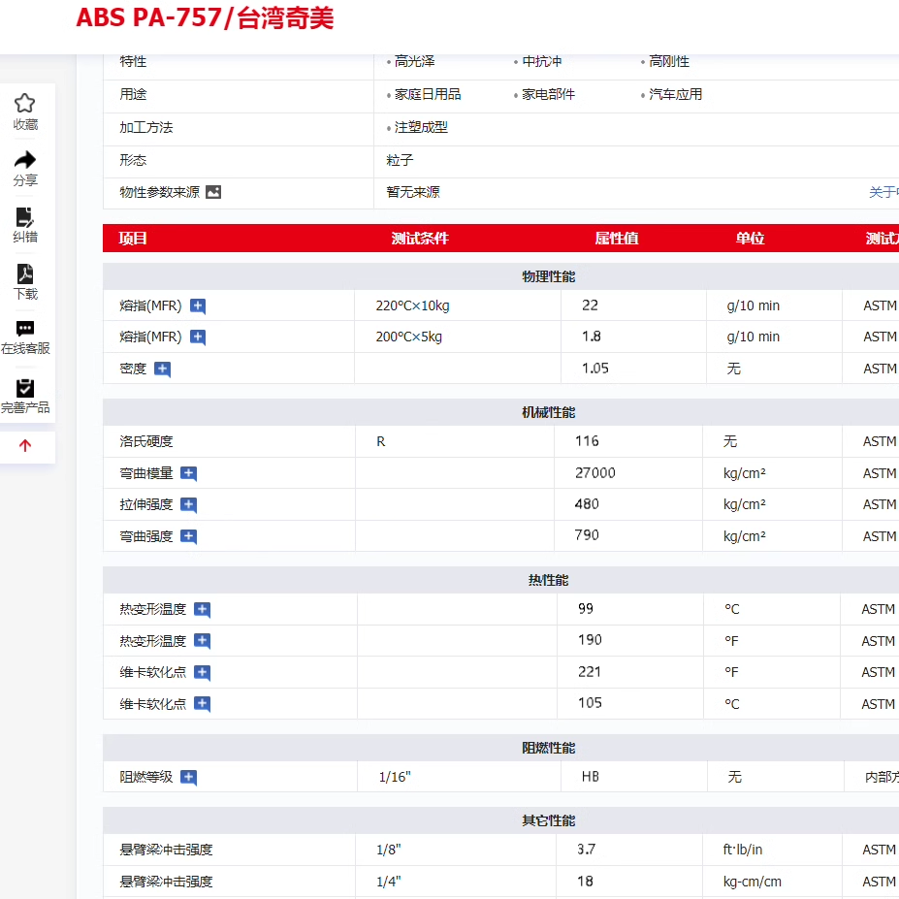
Task: Open 在线客服 chat icon
Action: (x=24, y=329)
